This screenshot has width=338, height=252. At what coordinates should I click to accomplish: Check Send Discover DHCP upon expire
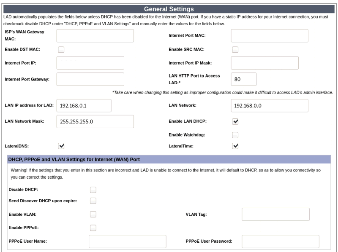click(93, 201)
